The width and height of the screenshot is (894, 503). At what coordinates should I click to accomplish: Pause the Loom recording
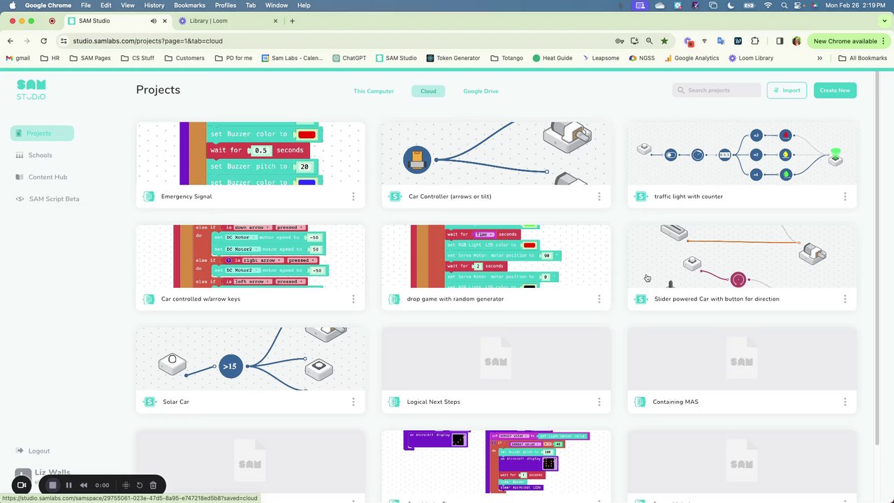[x=68, y=485]
